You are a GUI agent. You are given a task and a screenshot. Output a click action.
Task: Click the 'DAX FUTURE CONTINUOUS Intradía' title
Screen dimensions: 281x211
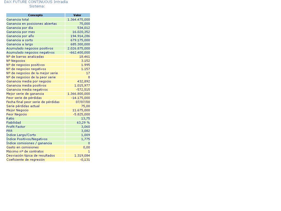pos(36,2)
